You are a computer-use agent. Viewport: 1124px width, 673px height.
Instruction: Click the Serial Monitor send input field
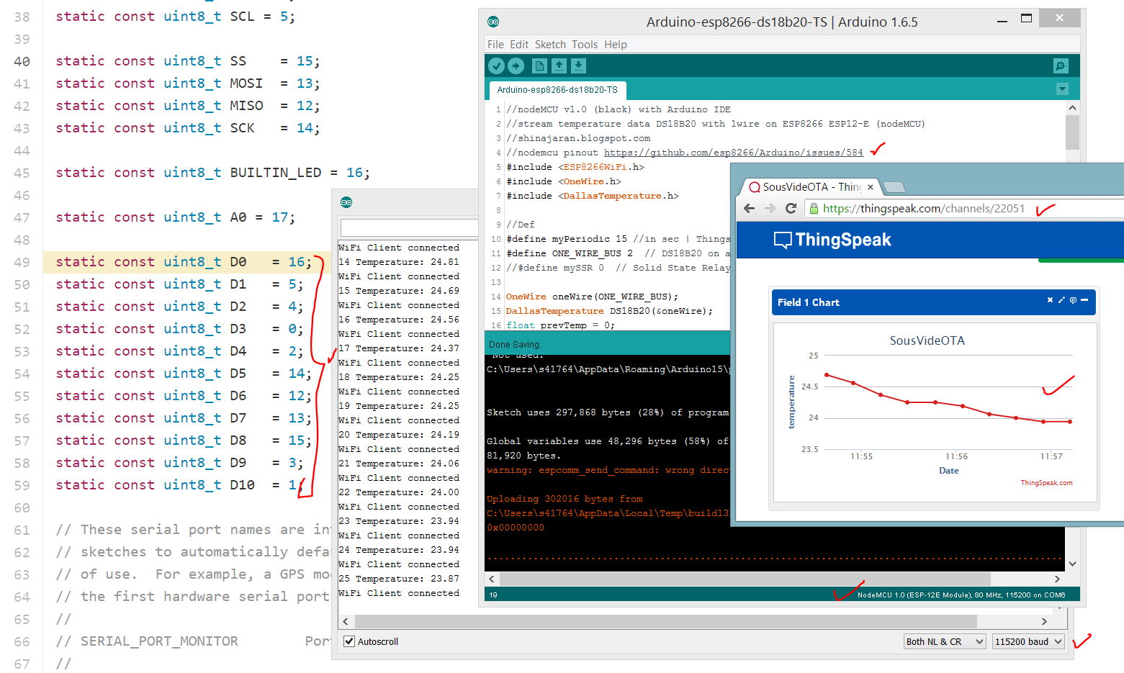[409, 228]
